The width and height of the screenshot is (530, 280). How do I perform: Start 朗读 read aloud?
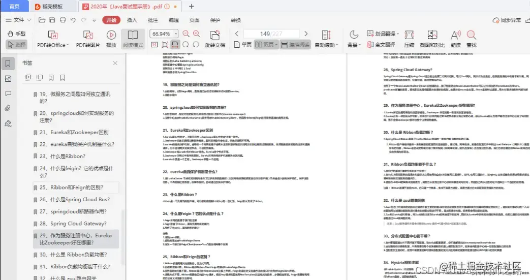click(x=456, y=39)
